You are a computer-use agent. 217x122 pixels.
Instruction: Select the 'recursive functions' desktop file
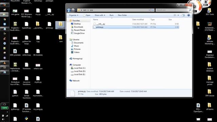(x=26, y=81)
